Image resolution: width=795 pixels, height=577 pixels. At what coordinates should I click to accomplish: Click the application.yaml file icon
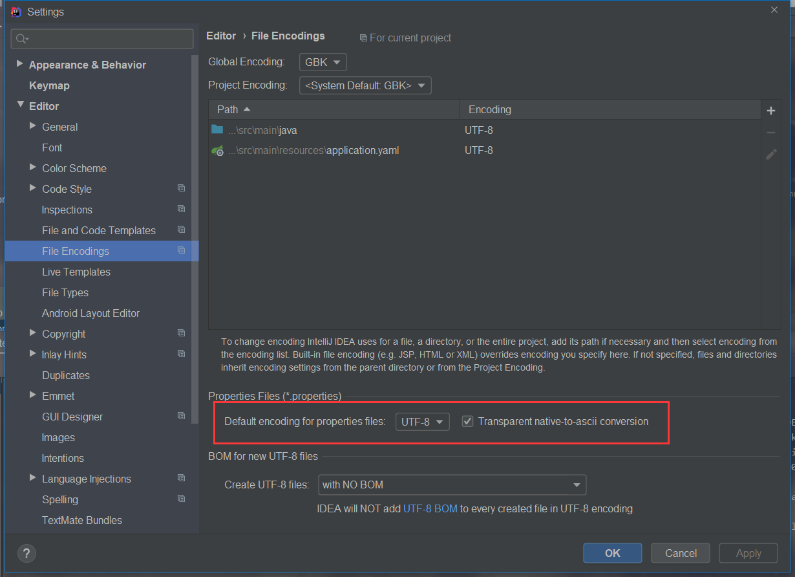coord(217,150)
